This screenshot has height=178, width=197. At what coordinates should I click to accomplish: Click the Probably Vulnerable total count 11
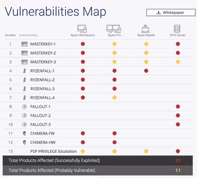178,171
